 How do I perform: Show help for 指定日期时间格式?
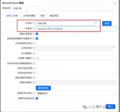34,78
